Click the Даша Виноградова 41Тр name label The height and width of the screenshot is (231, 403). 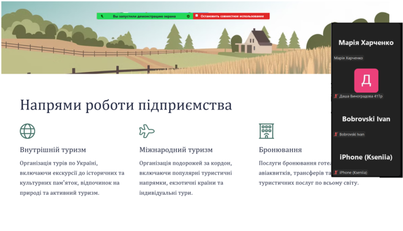point(361,96)
